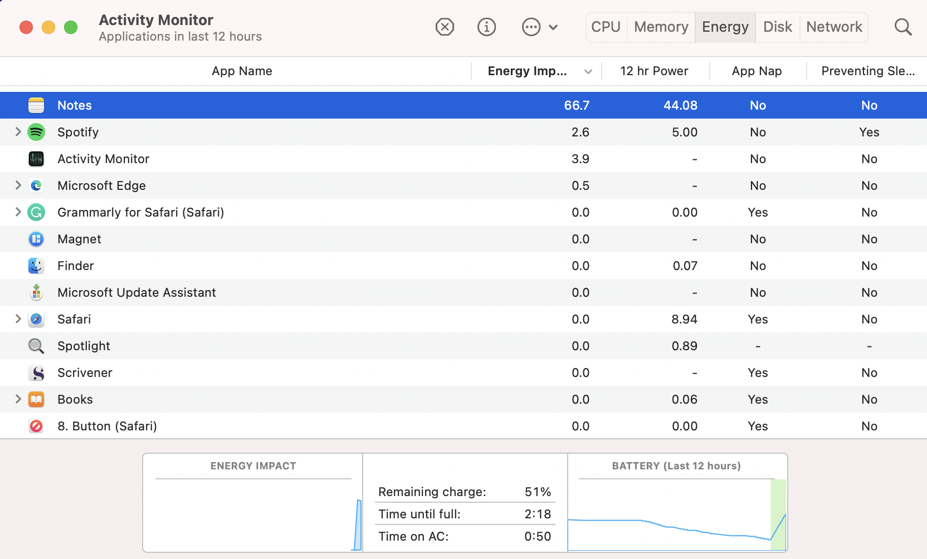Select the 8. Button (Safari) name
This screenshot has width=927, height=559.
[x=107, y=426]
